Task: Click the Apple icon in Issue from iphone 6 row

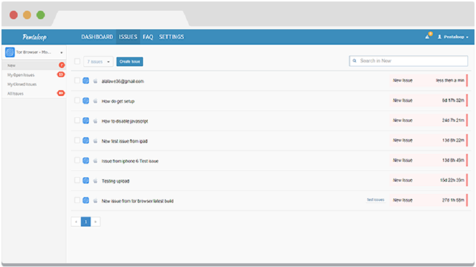Action: [95, 161]
